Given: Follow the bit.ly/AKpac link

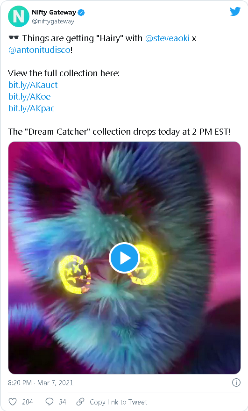Looking at the screenshot, I should tap(31, 108).
